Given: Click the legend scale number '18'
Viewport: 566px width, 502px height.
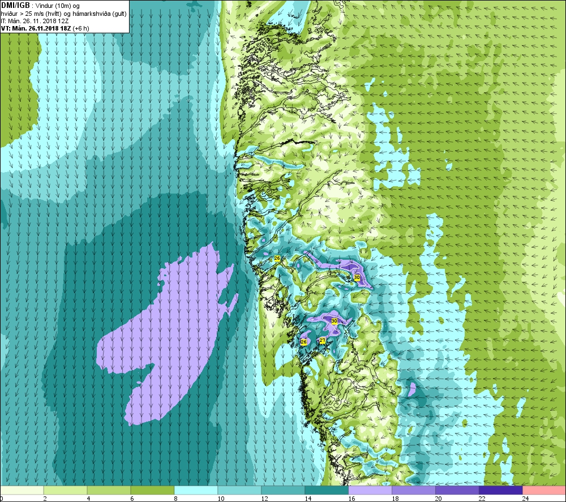Looking at the screenshot, I should tap(395, 499).
